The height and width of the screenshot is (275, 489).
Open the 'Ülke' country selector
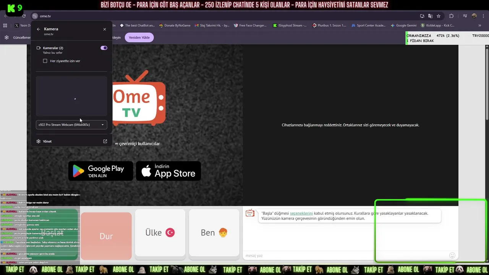point(160,233)
